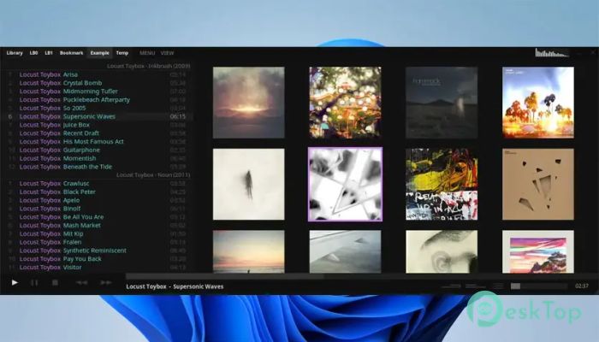
Task: Click the playlist lines icon beside volume bar
Action: pyautogui.click(x=498, y=286)
